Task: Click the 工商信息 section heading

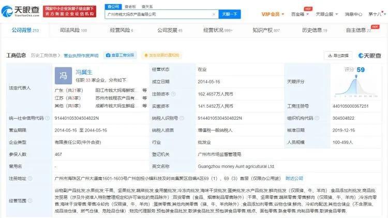Action: point(16,55)
